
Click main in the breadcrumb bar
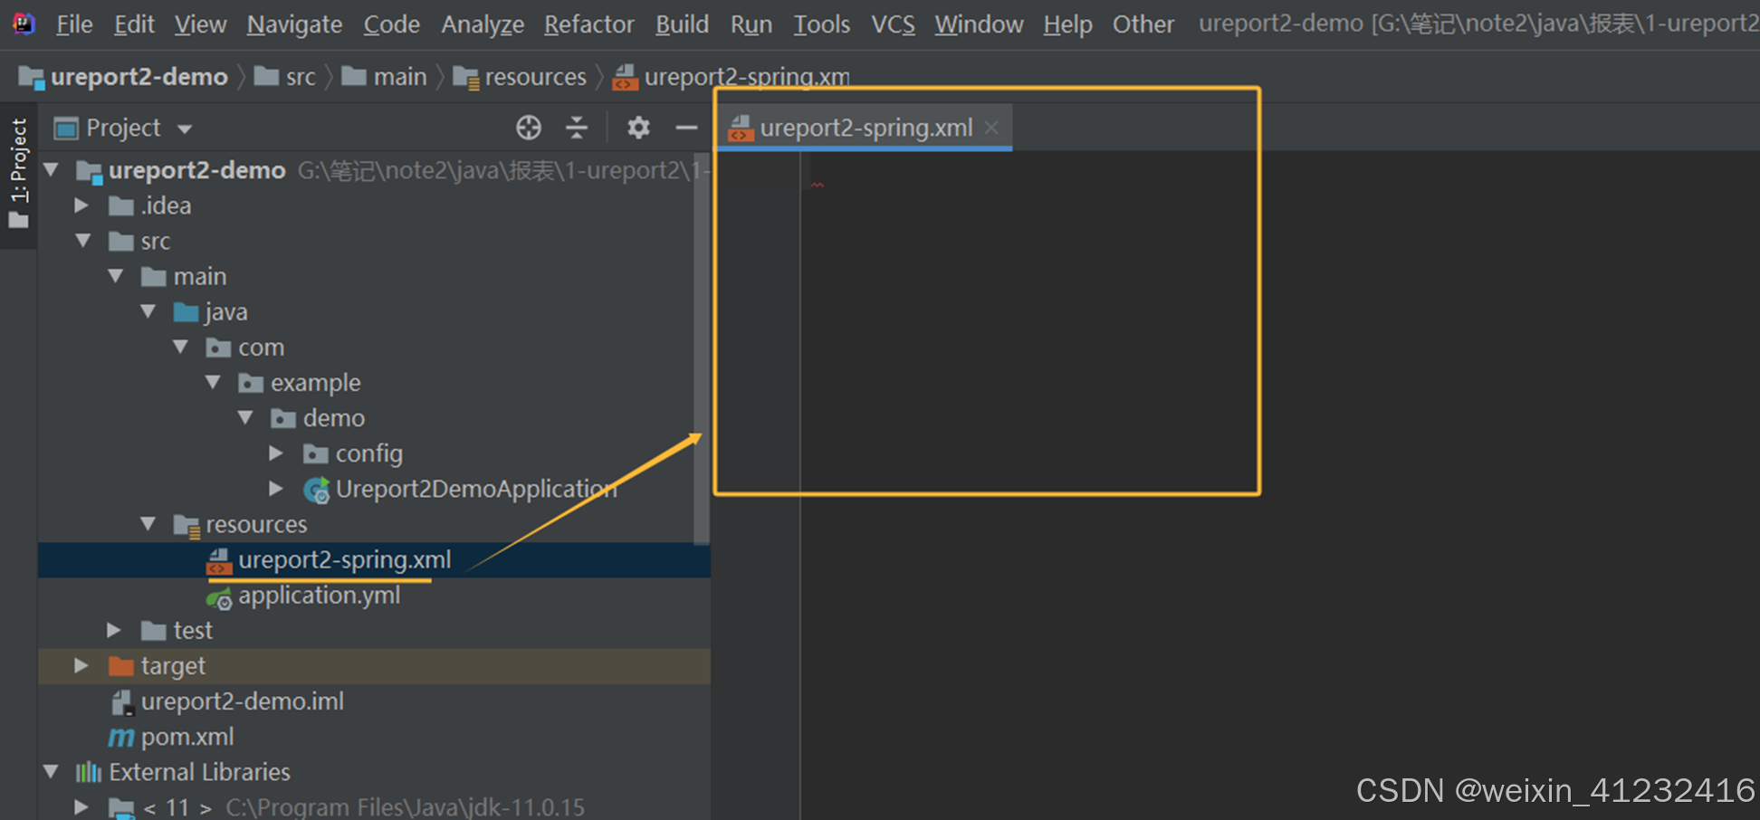tap(384, 77)
